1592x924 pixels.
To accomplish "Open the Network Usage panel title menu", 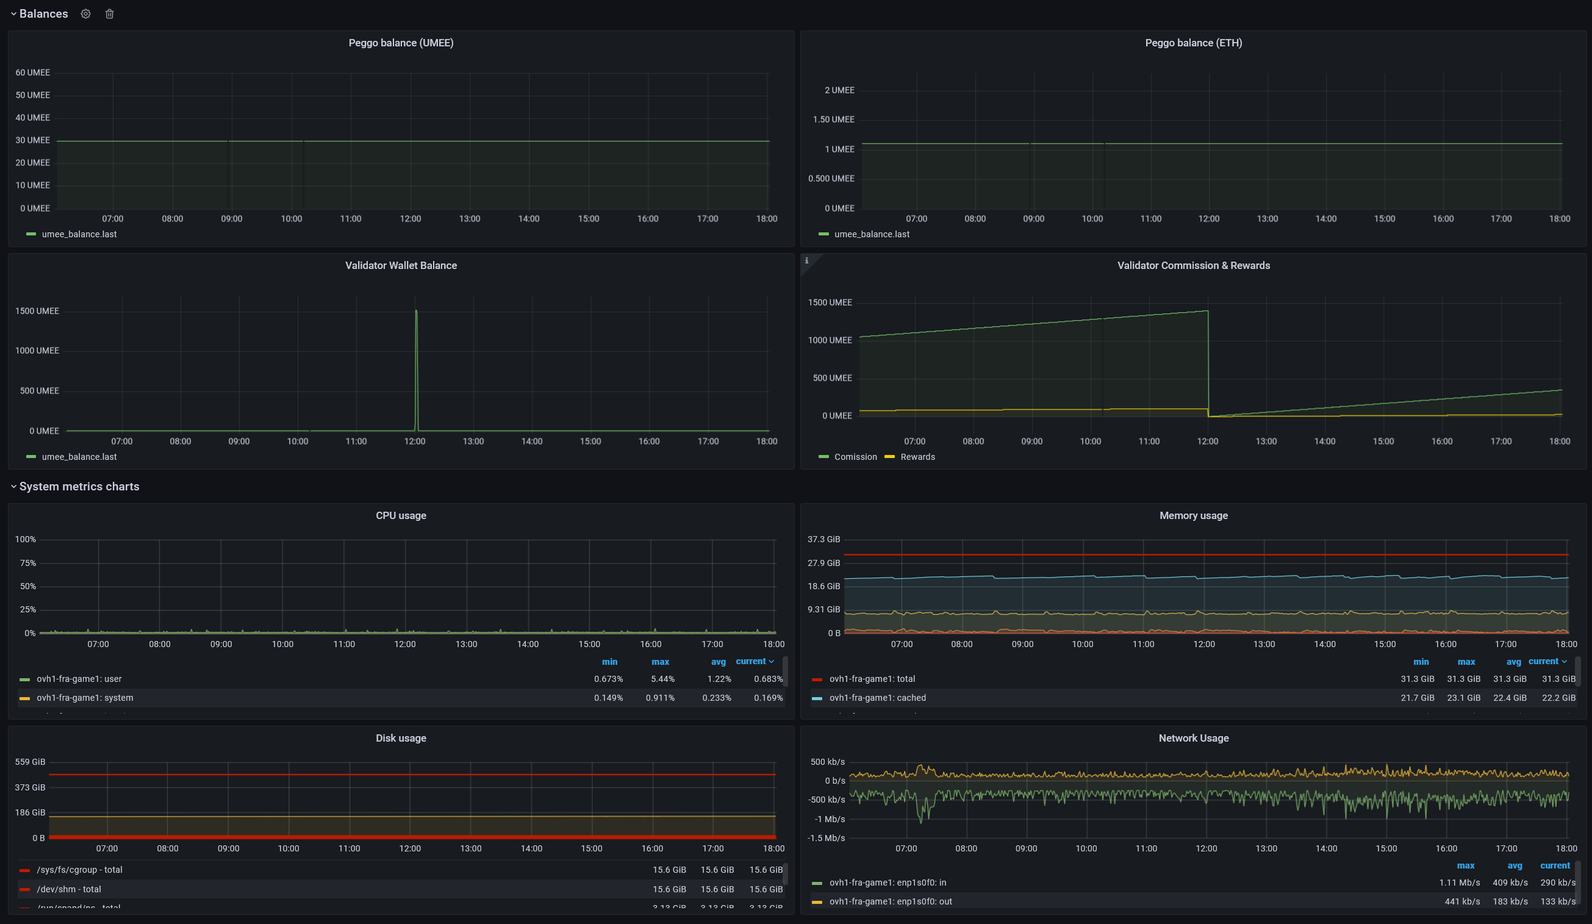I will click(1192, 738).
